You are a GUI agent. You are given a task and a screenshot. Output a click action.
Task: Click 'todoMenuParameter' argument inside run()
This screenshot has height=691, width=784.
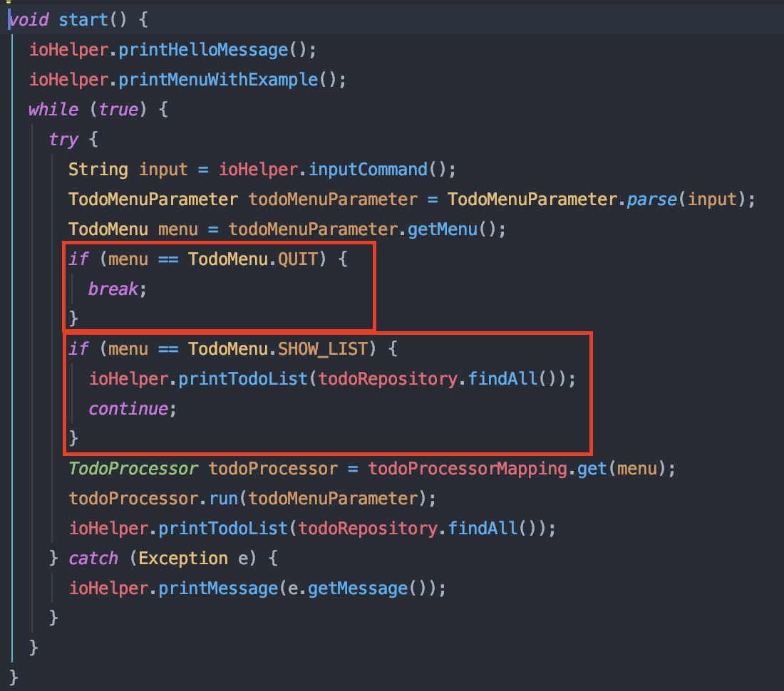pyautogui.click(x=333, y=499)
